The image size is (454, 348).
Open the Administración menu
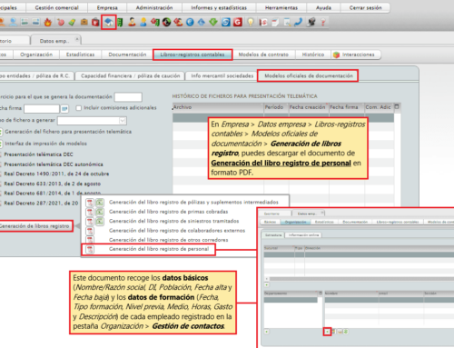tap(154, 7)
